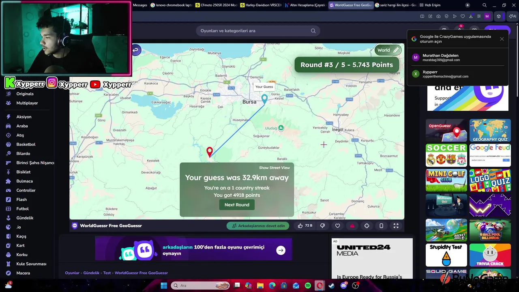Choose Murathan Dağdelen Google account
The width and height of the screenshot is (519, 292).
458,58
